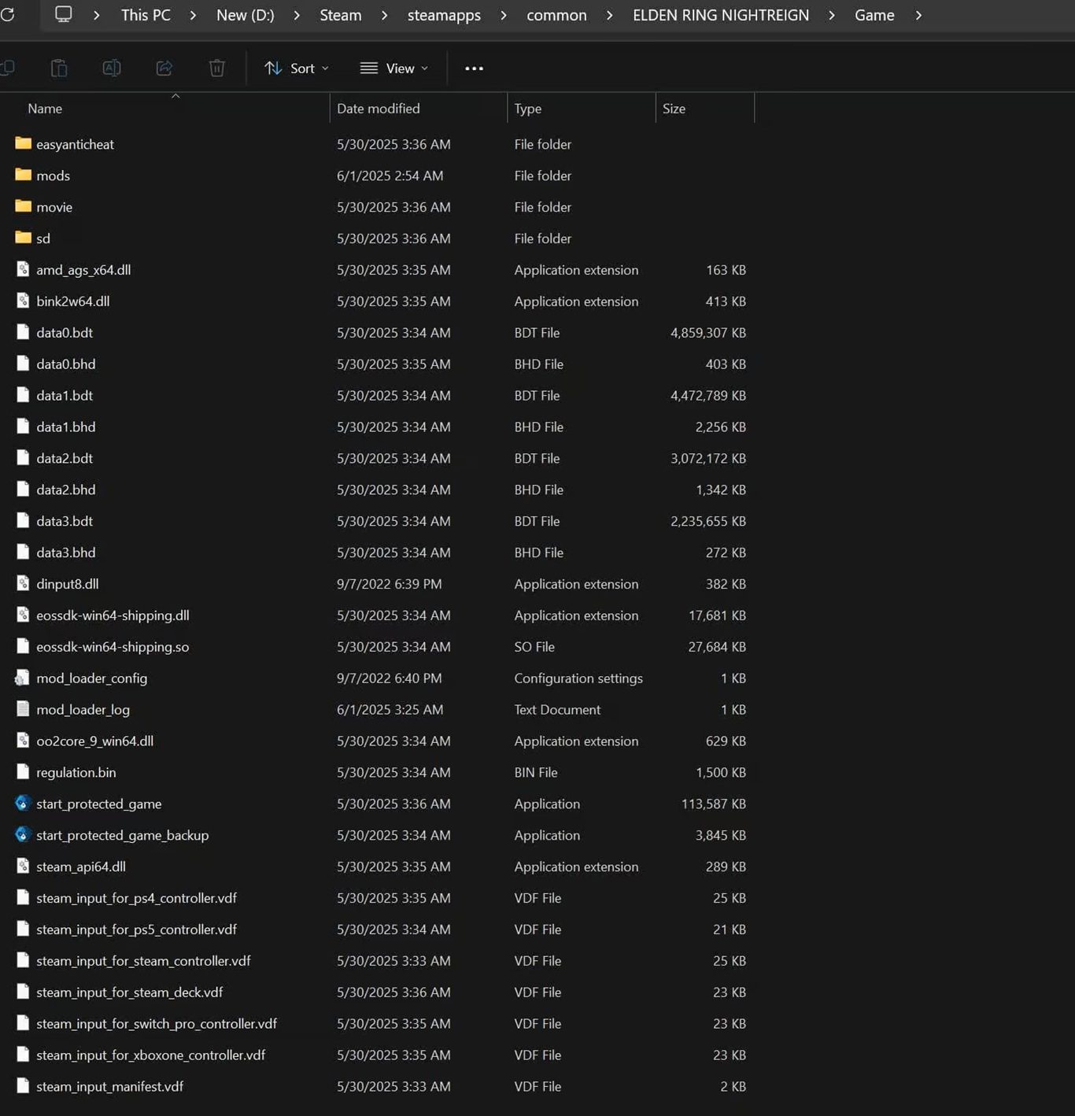Screen dimensions: 1075x1116
Task: Expand chevron after New (D:) breadcrumb
Action: pyautogui.click(x=297, y=15)
